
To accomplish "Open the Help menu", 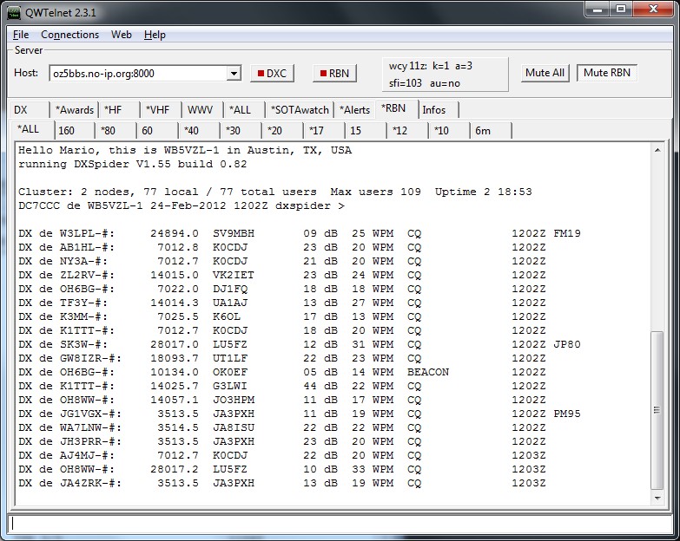I will tap(155, 35).
